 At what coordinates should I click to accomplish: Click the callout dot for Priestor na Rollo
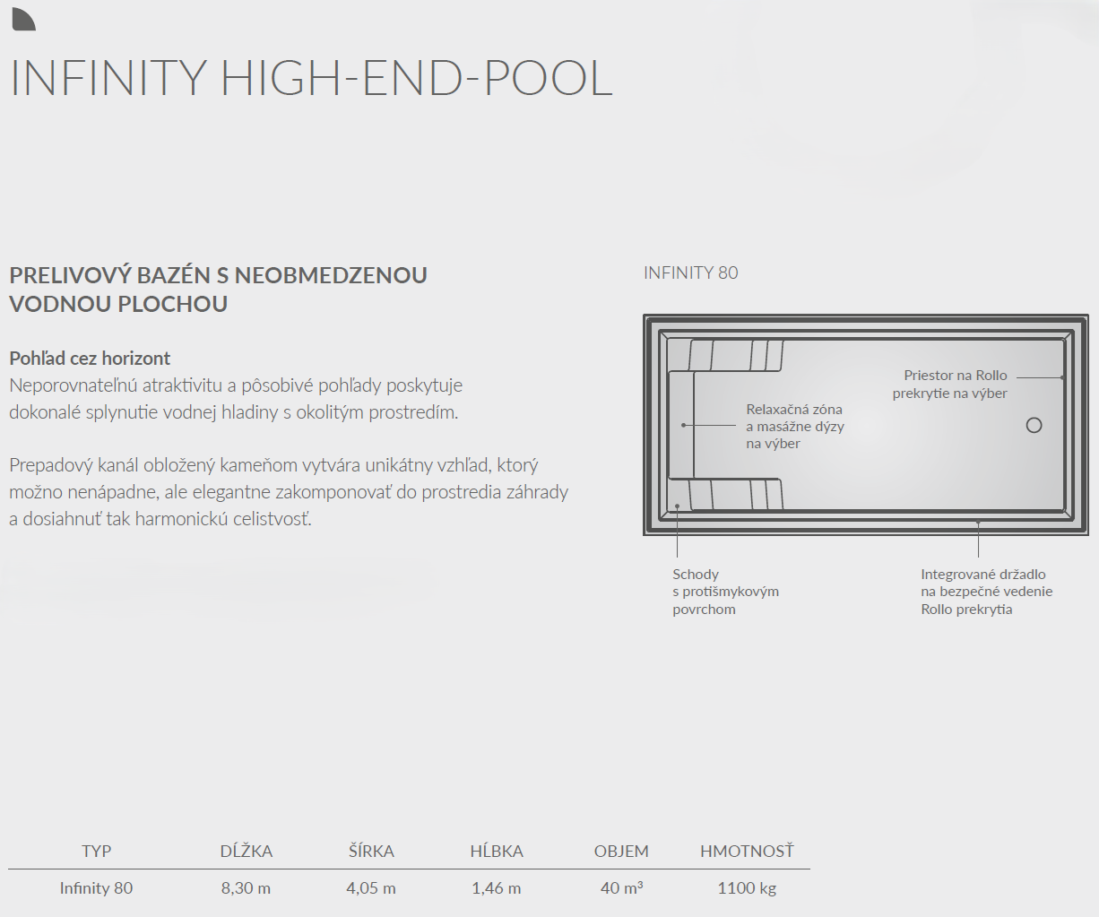pyautogui.click(x=1063, y=377)
